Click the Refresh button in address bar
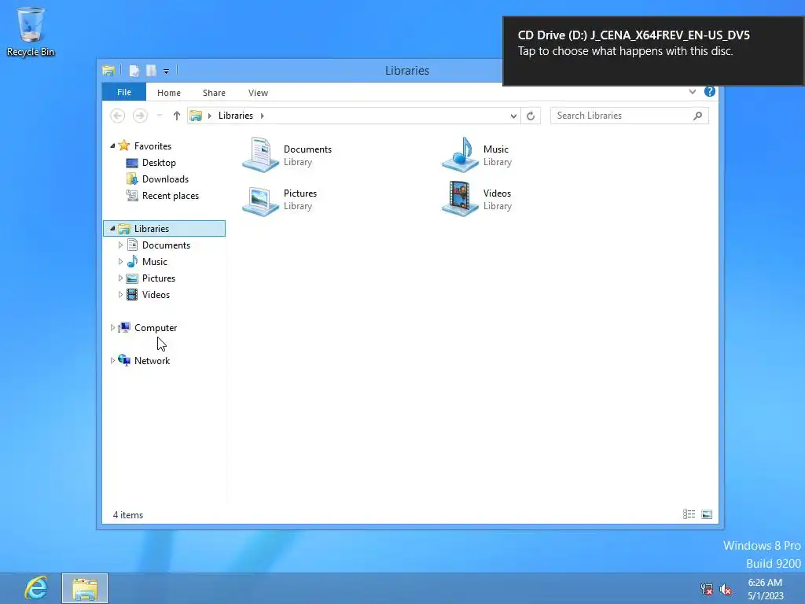The width and height of the screenshot is (805, 604). tap(531, 116)
